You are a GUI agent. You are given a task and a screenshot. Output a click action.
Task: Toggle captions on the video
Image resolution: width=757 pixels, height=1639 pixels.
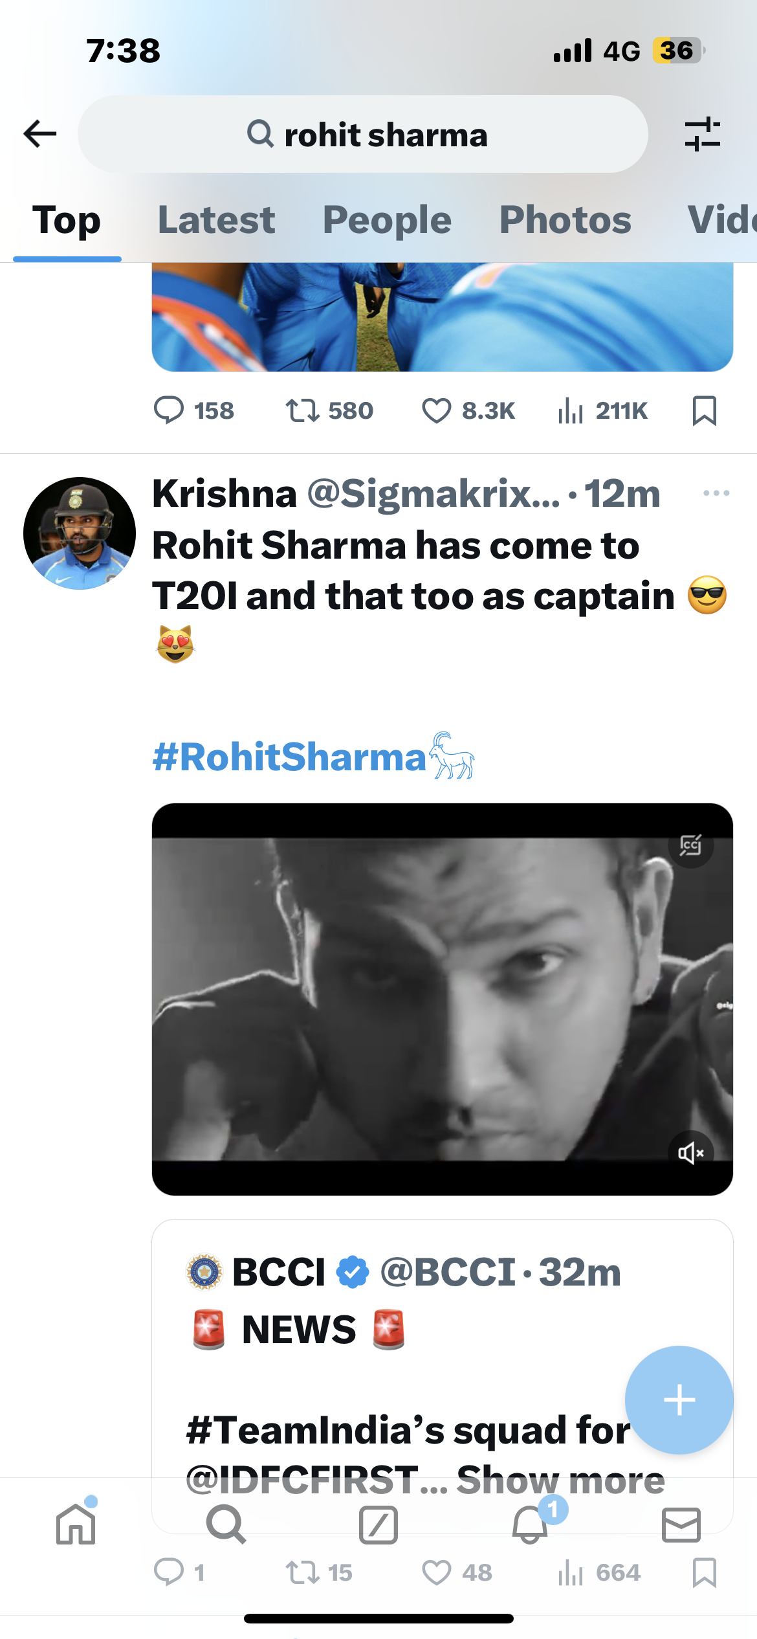click(x=690, y=845)
